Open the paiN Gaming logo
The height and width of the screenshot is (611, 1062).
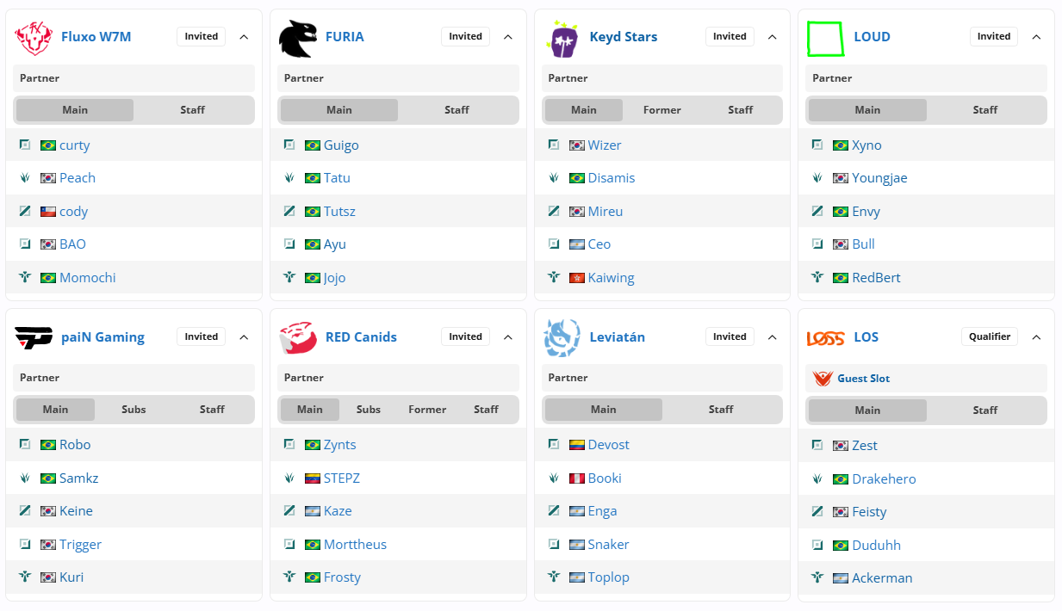34,337
